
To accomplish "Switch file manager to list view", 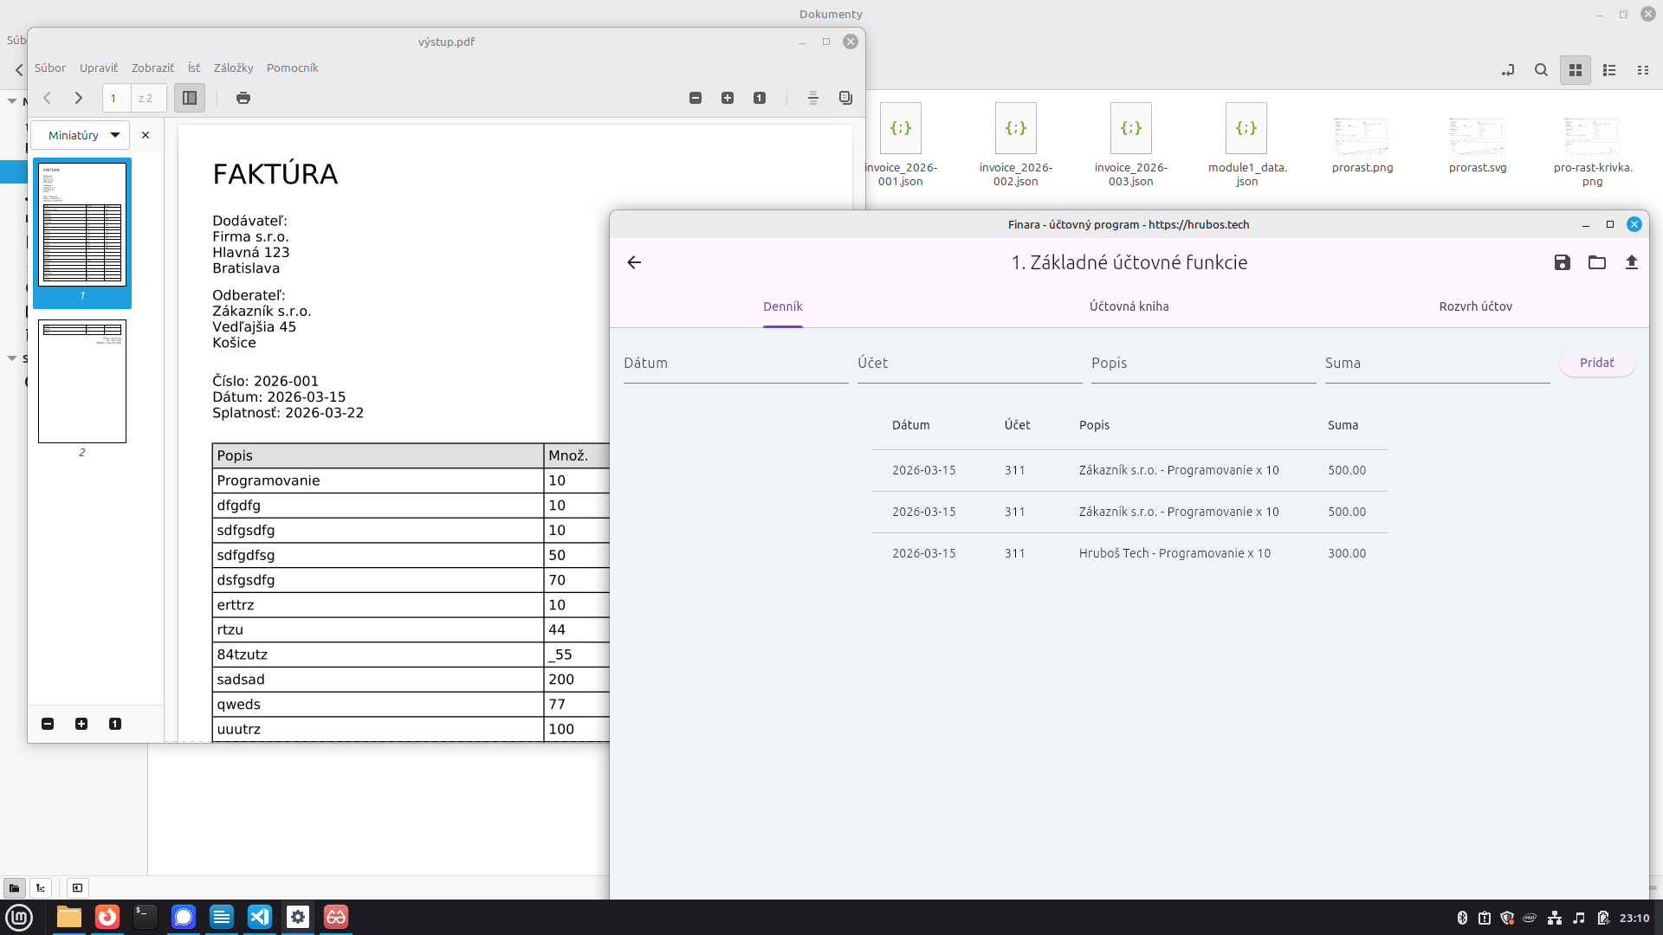I will tap(1609, 70).
